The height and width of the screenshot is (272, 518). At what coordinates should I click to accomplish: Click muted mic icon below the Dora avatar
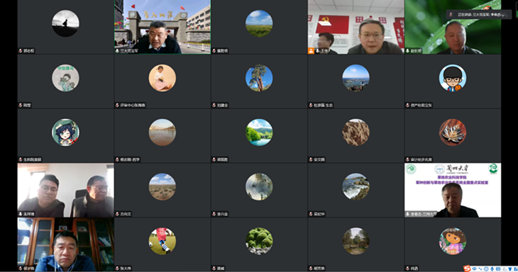coord(408,268)
